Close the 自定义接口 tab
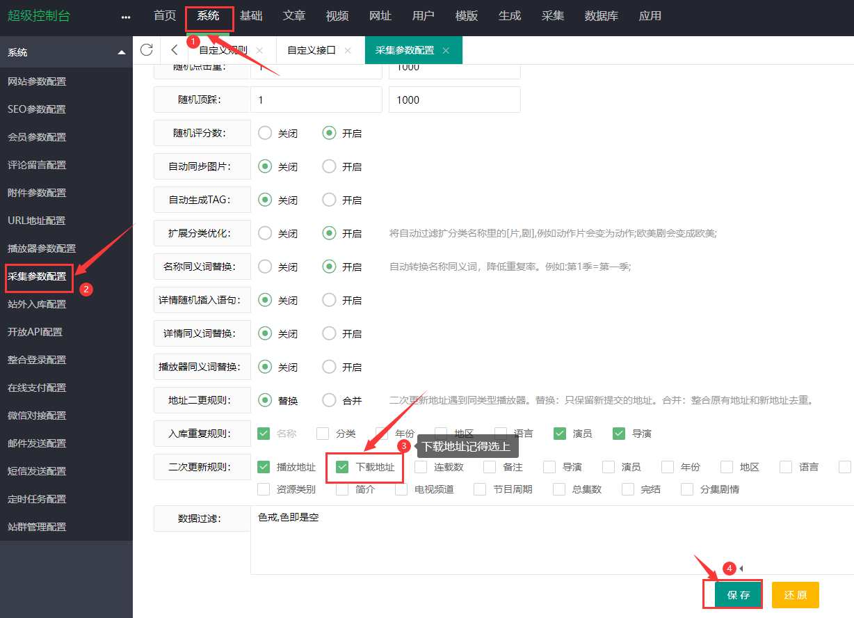Viewport: 854px width, 618px height. (347, 49)
